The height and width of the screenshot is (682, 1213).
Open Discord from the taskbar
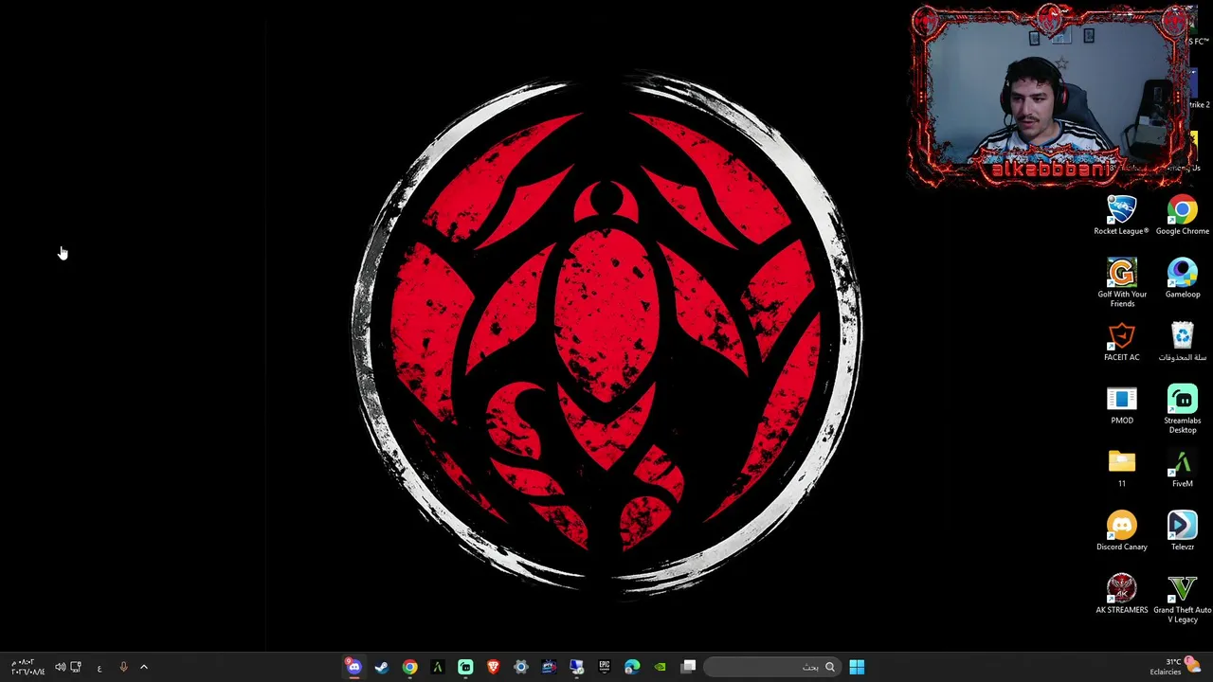(x=353, y=667)
